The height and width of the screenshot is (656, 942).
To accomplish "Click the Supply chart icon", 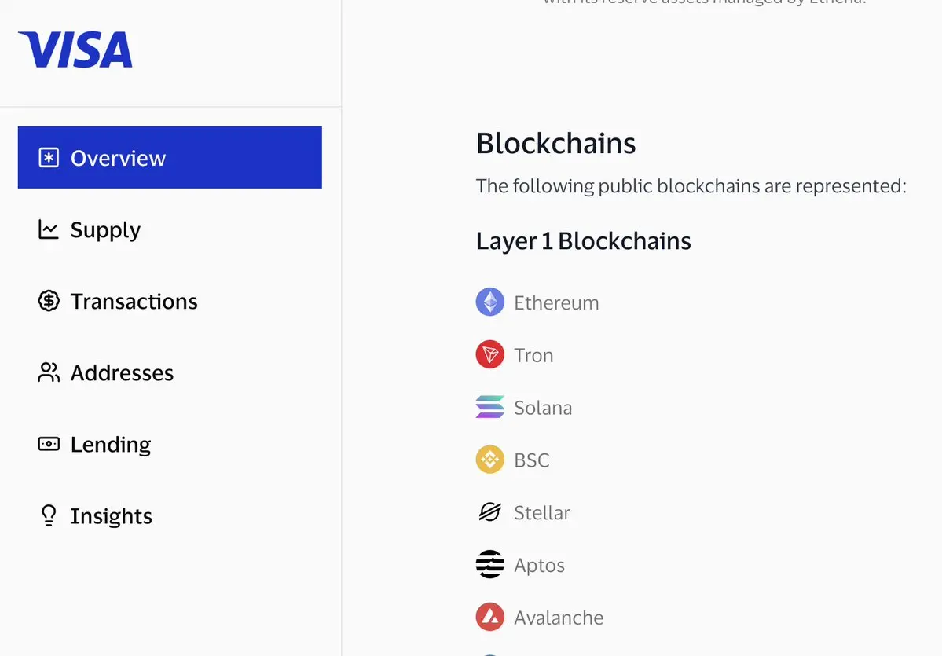I will point(49,229).
